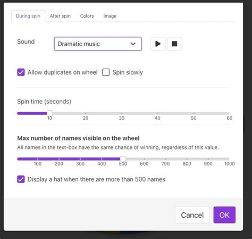Set spin time to 60 seconds mark
The height and width of the screenshot is (239, 252).
click(x=229, y=113)
